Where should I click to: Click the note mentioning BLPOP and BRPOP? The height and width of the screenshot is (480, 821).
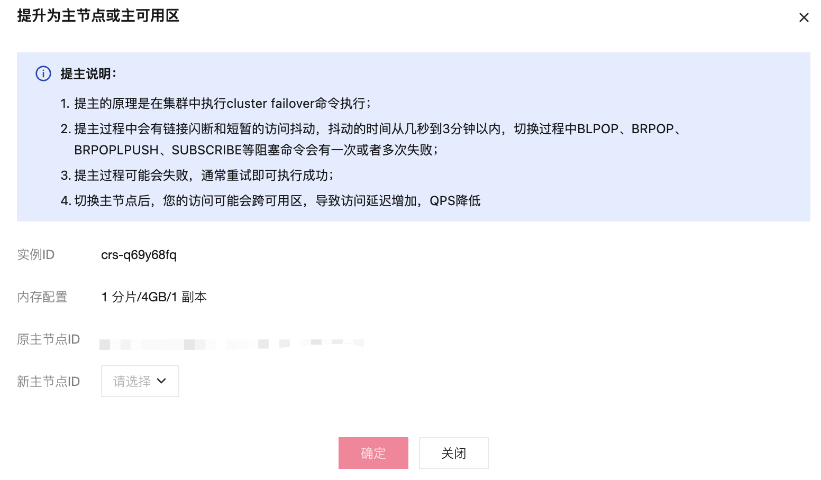370,129
